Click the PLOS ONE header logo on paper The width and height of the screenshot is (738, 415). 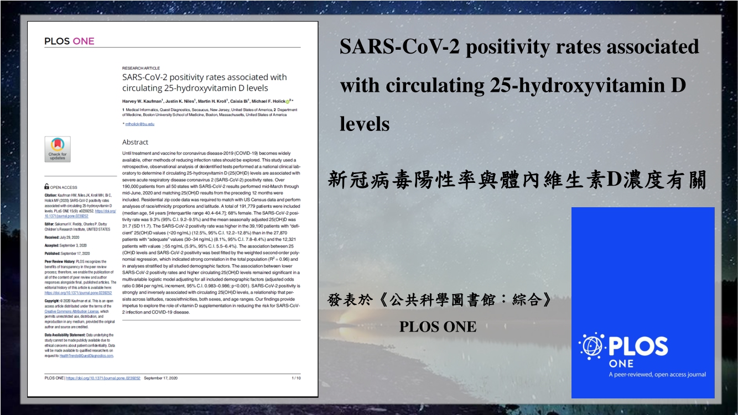pos(69,41)
